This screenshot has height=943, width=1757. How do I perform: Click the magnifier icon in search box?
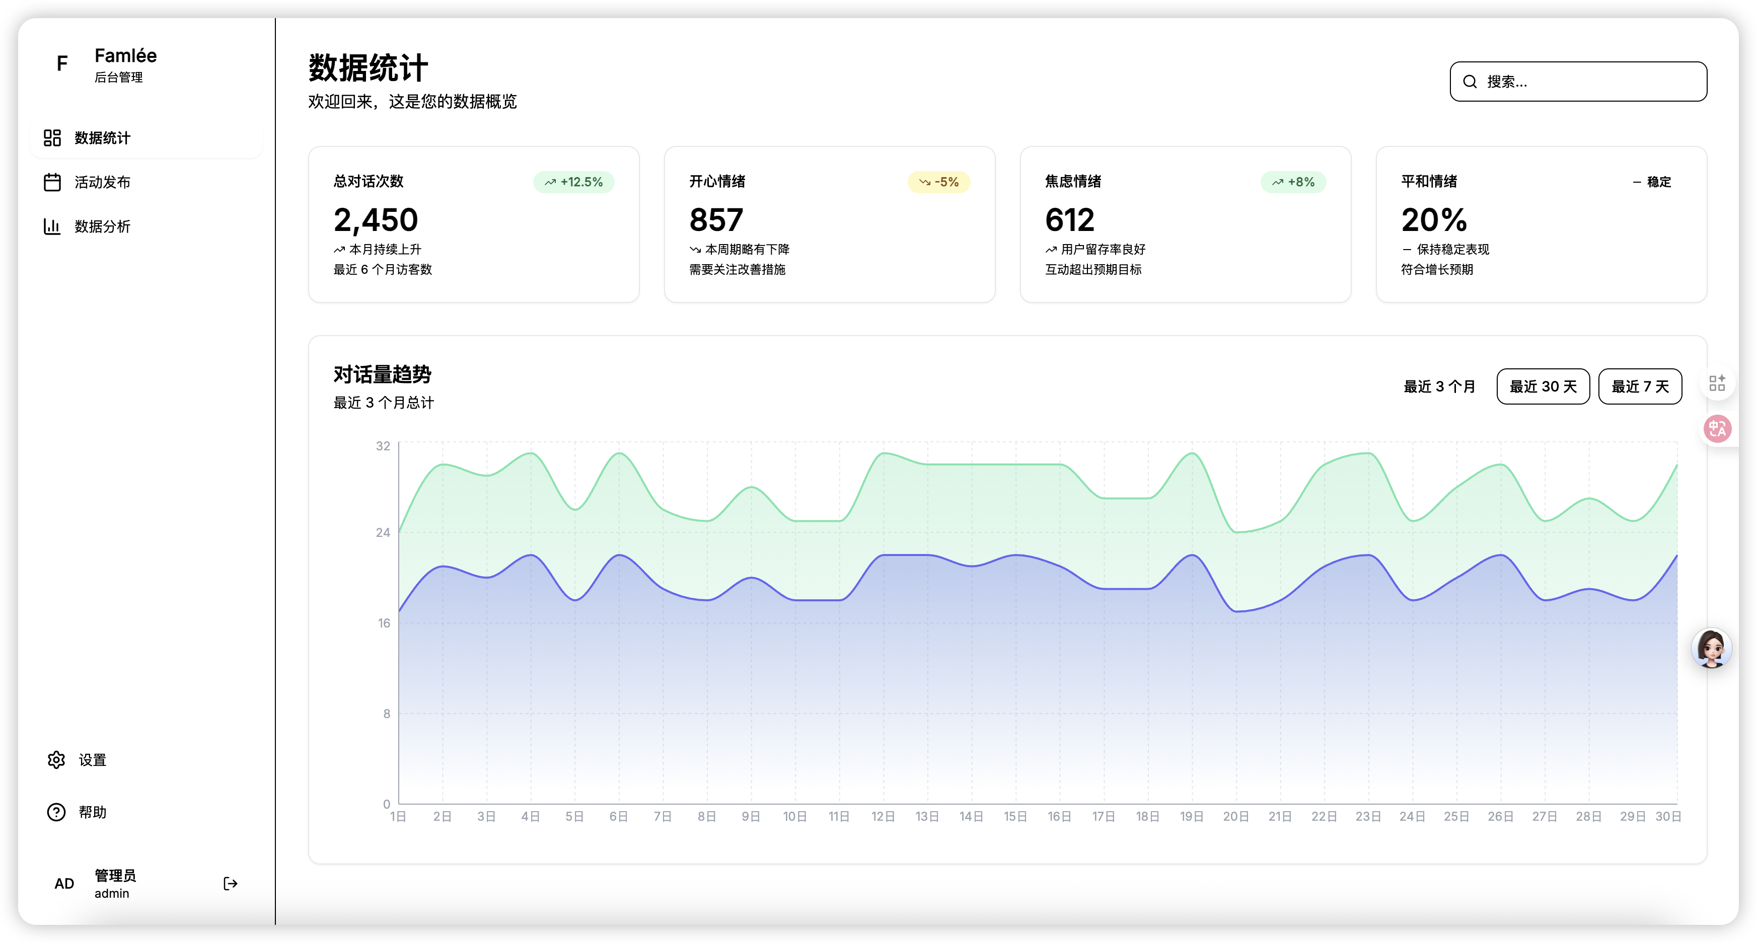tap(1470, 82)
